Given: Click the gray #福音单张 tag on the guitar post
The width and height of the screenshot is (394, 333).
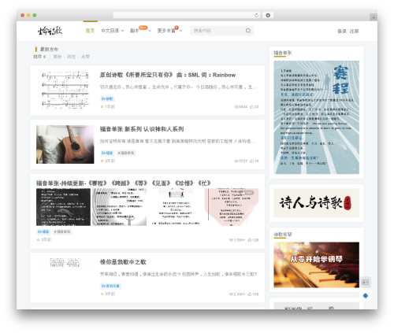Looking at the screenshot, I should point(126,153).
